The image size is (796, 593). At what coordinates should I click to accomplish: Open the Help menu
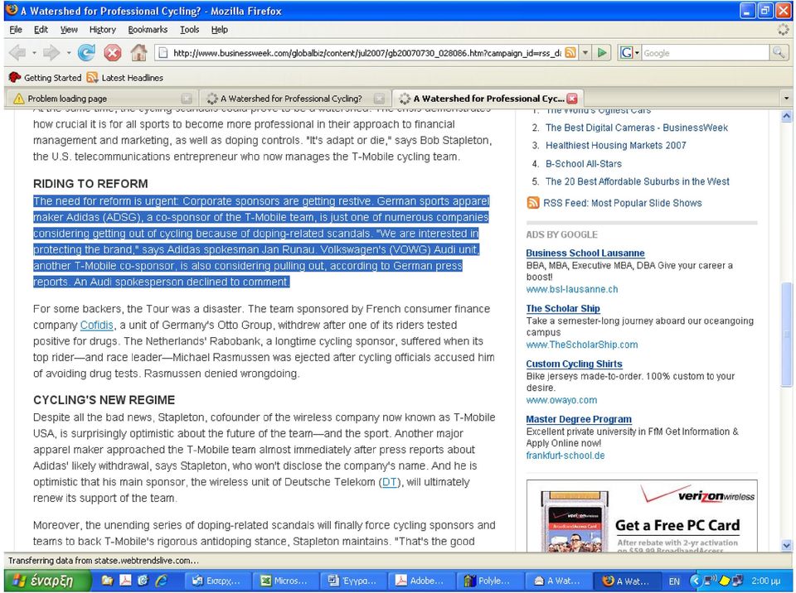[x=219, y=30]
